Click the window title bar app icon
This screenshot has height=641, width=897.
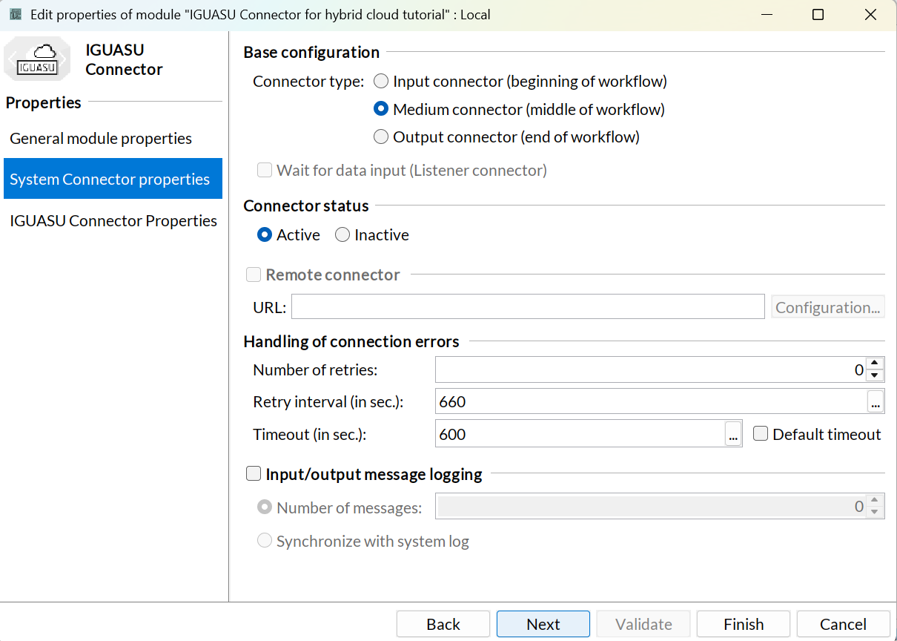[15, 14]
